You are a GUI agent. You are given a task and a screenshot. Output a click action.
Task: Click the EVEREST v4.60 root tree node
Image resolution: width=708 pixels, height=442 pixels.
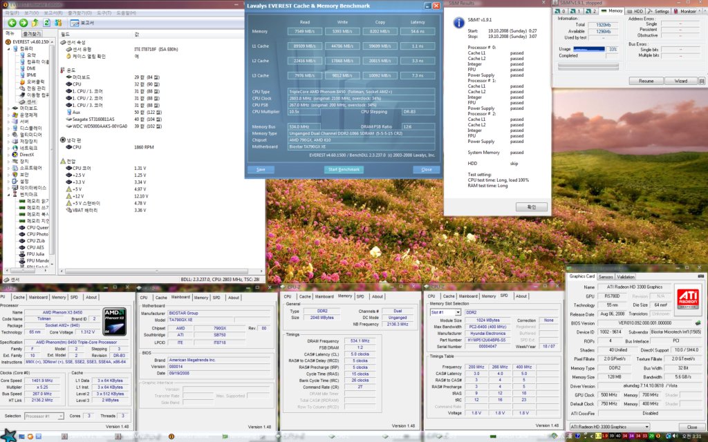(27, 42)
